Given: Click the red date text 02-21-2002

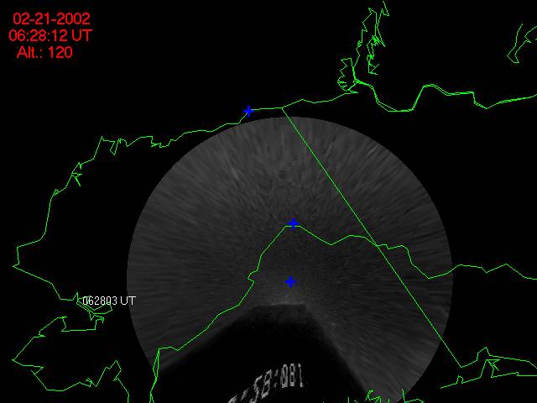Looking at the screenshot, I should 51,18.
